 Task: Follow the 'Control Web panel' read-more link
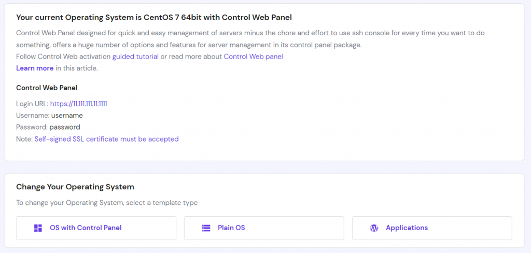click(x=253, y=57)
